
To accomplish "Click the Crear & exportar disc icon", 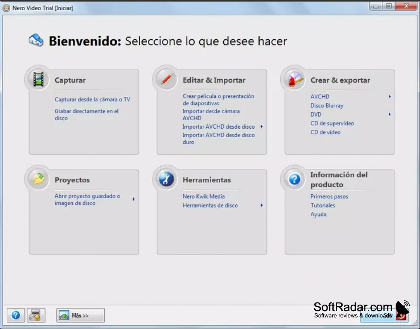I will tap(295, 79).
